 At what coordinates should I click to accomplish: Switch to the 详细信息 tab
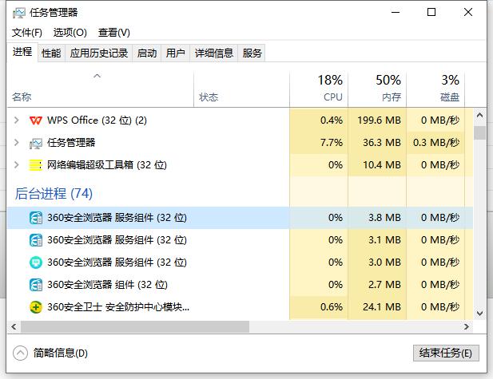214,53
